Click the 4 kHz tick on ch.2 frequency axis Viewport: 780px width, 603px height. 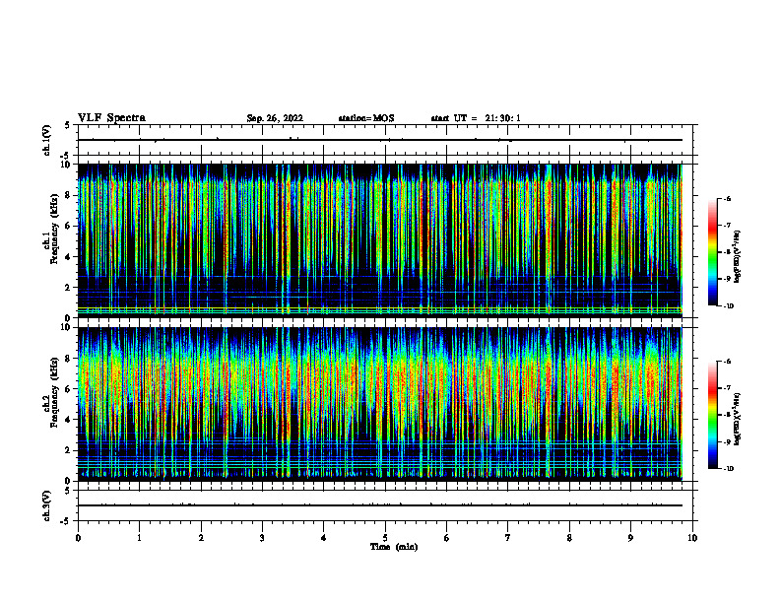[69, 420]
